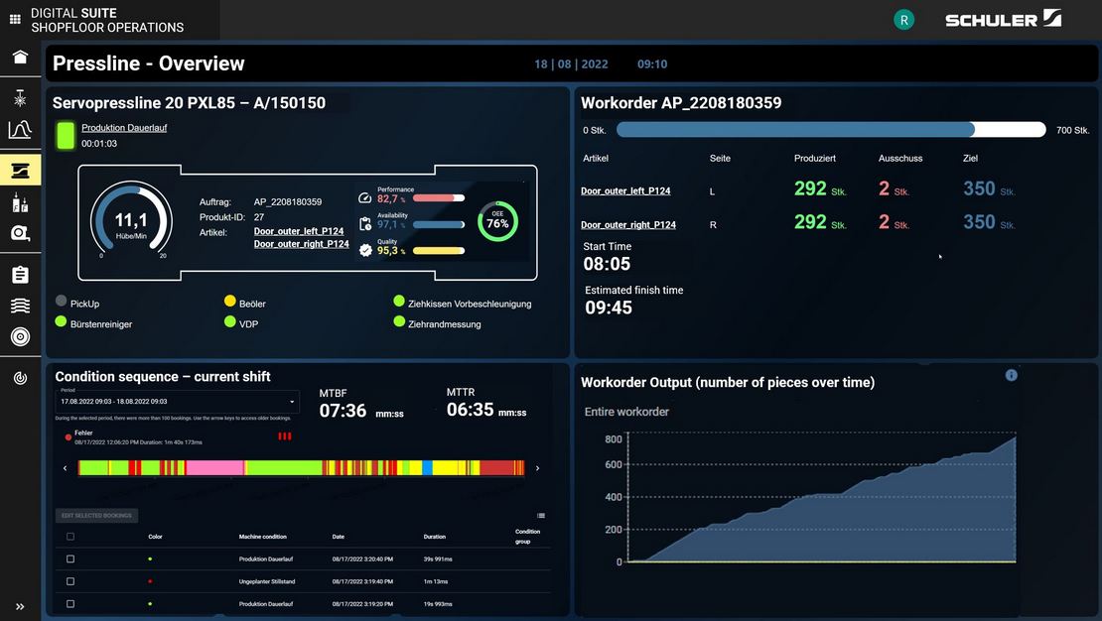Click the Performance gauge icon

(x=364, y=198)
